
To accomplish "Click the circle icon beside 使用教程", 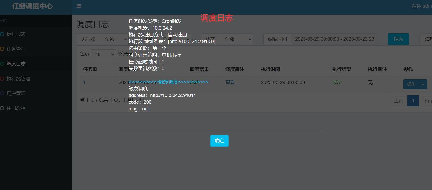I will [x=2, y=108].
